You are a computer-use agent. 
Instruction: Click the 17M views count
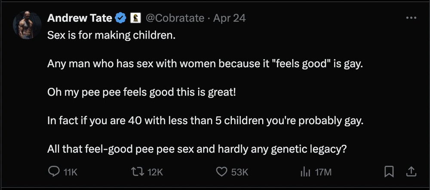pyautogui.click(x=323, y=172)
